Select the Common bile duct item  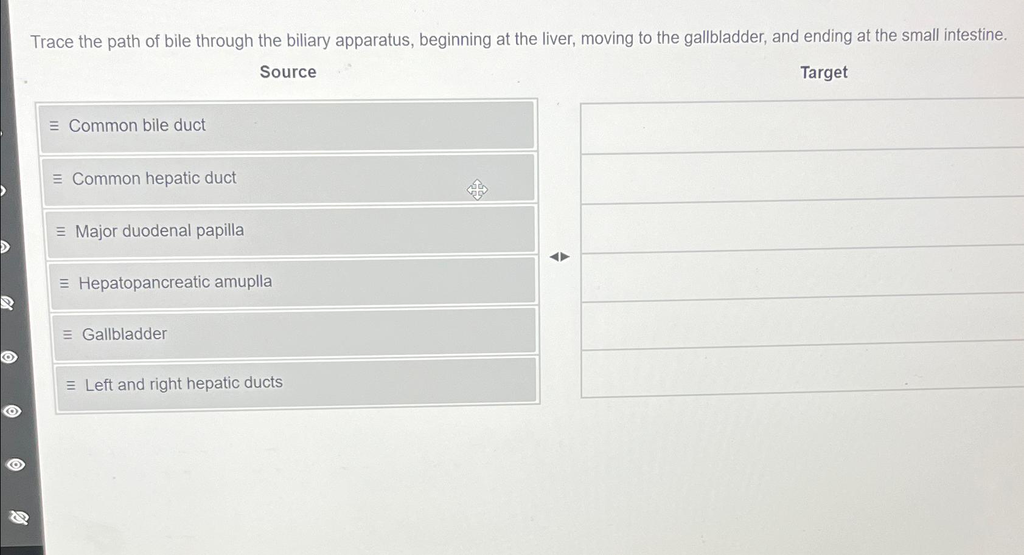pyautogui.click(x=287, y=125)
